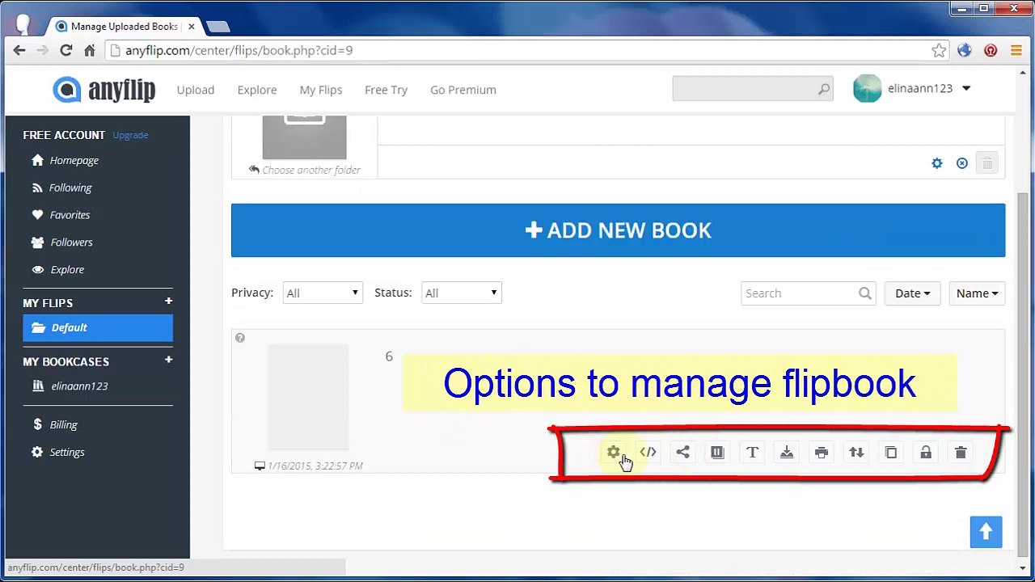Screen dimensions: 1035x582
Task: Open folder settings gear icon near folder header
Action: click(x=937, y=163)
